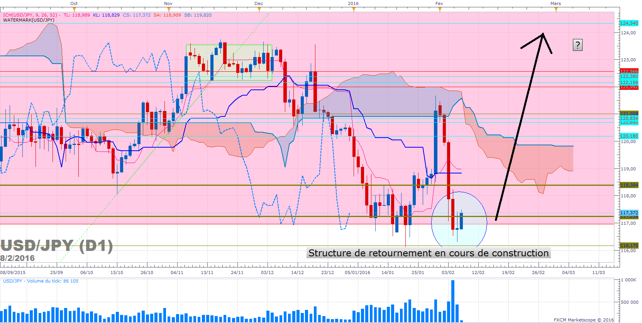This screenshot has width=642, height=323.
Task: Click the orange Dec month marker
Action: coord(259,9)
